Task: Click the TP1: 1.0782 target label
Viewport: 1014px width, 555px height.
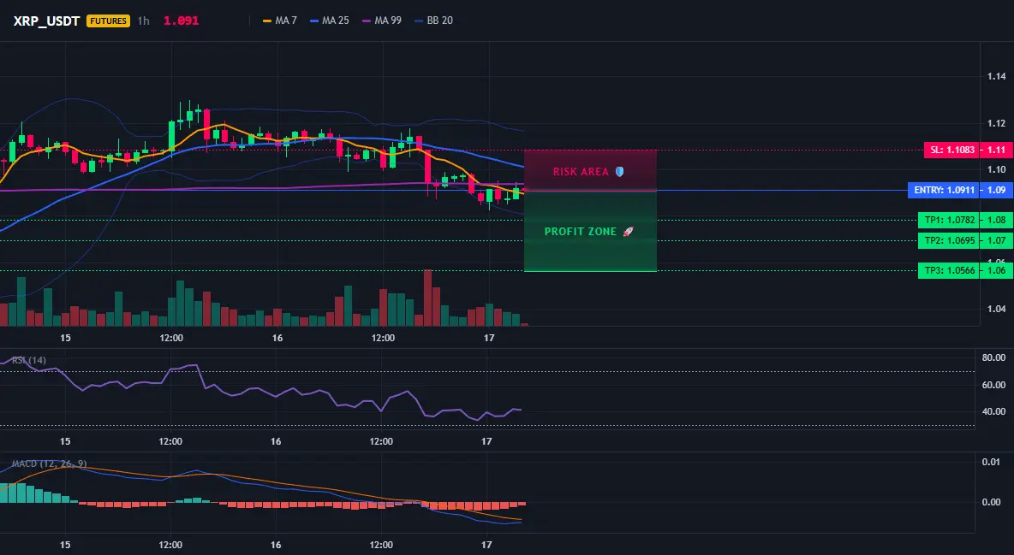Action: pos(949,220)
